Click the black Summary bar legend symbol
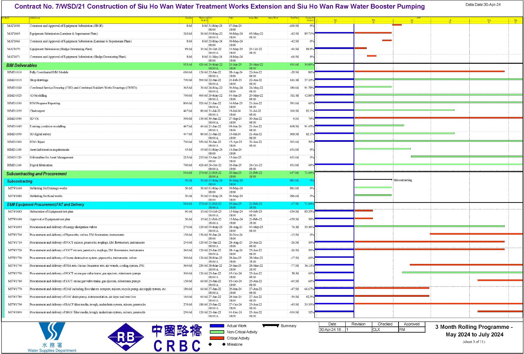This screenshot has width=524, height=354. coord(271,325)
